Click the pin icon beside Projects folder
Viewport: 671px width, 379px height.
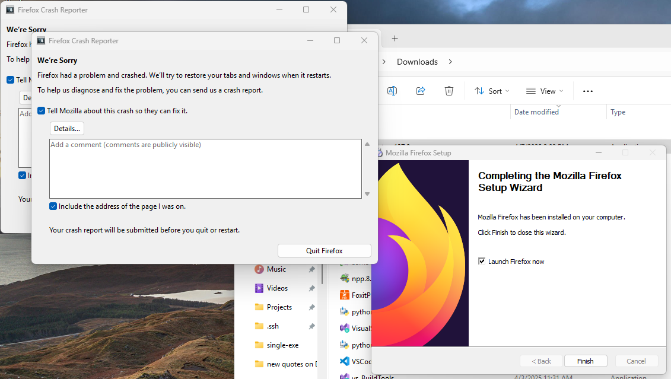312,307
